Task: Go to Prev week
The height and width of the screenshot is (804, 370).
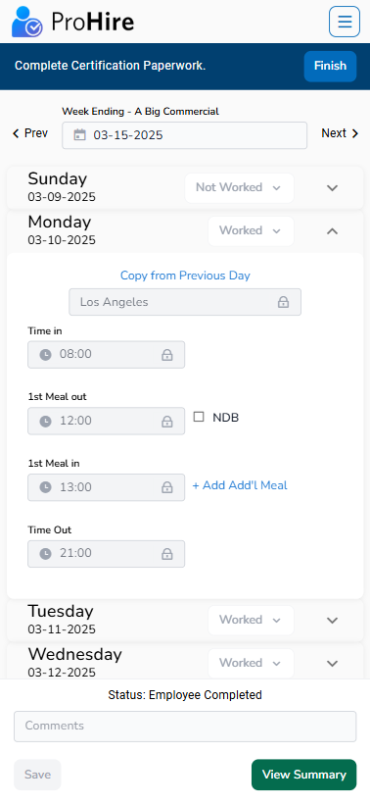Action: [30, 133]
